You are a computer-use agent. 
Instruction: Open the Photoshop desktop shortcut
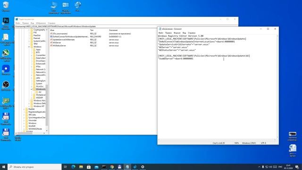point(6,20)
